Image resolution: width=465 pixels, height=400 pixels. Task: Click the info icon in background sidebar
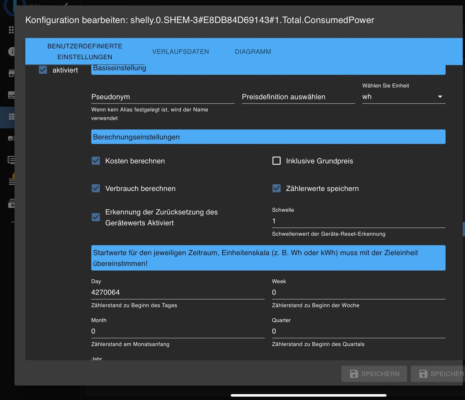pos(11,51)
